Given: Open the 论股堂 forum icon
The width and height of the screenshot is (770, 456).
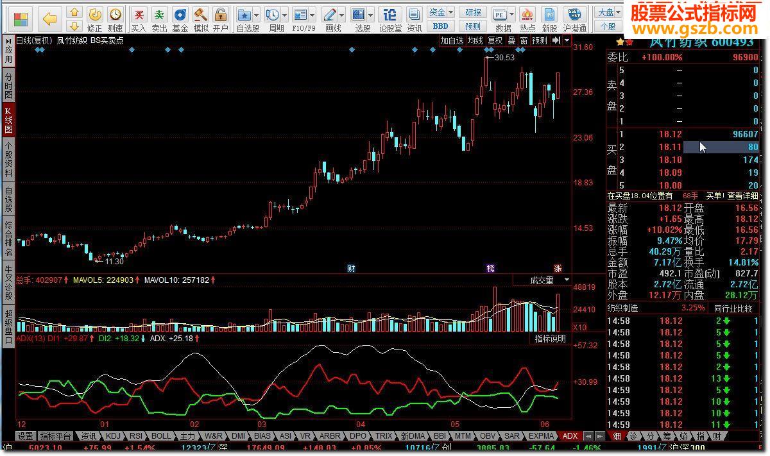Looking at the screenshot, I should pos(390,19).
